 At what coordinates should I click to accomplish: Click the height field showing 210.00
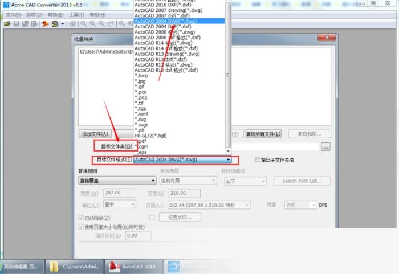pos(184,193)
